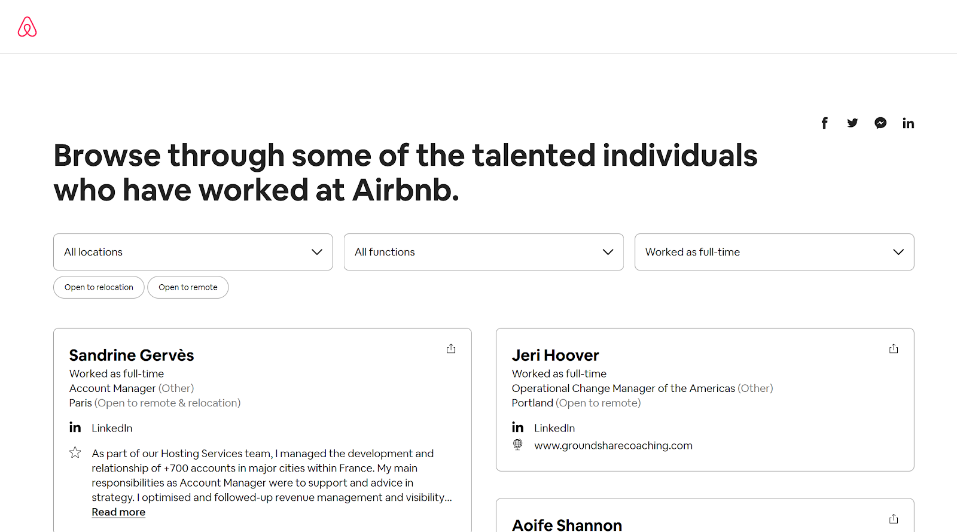Share page on LinkedIn icon in header
957x532 pixels.
click(x=908, y=123)
